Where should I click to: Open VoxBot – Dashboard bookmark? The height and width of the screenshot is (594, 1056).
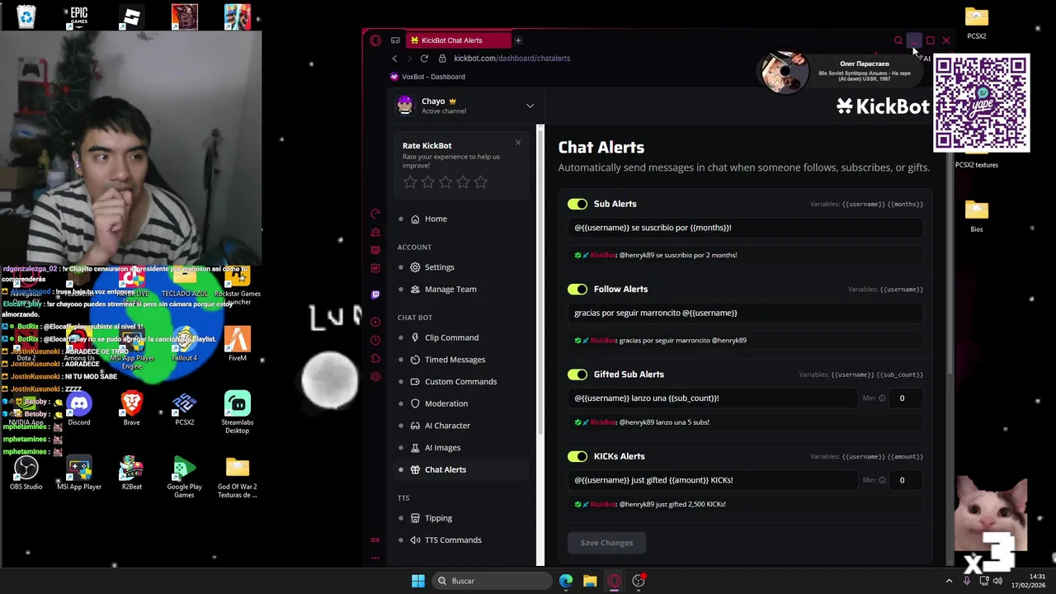pyautogui.click(x=427, y=77)
